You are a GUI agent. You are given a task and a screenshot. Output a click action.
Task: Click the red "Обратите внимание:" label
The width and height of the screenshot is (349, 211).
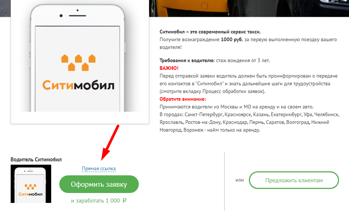tap(183, 99)
